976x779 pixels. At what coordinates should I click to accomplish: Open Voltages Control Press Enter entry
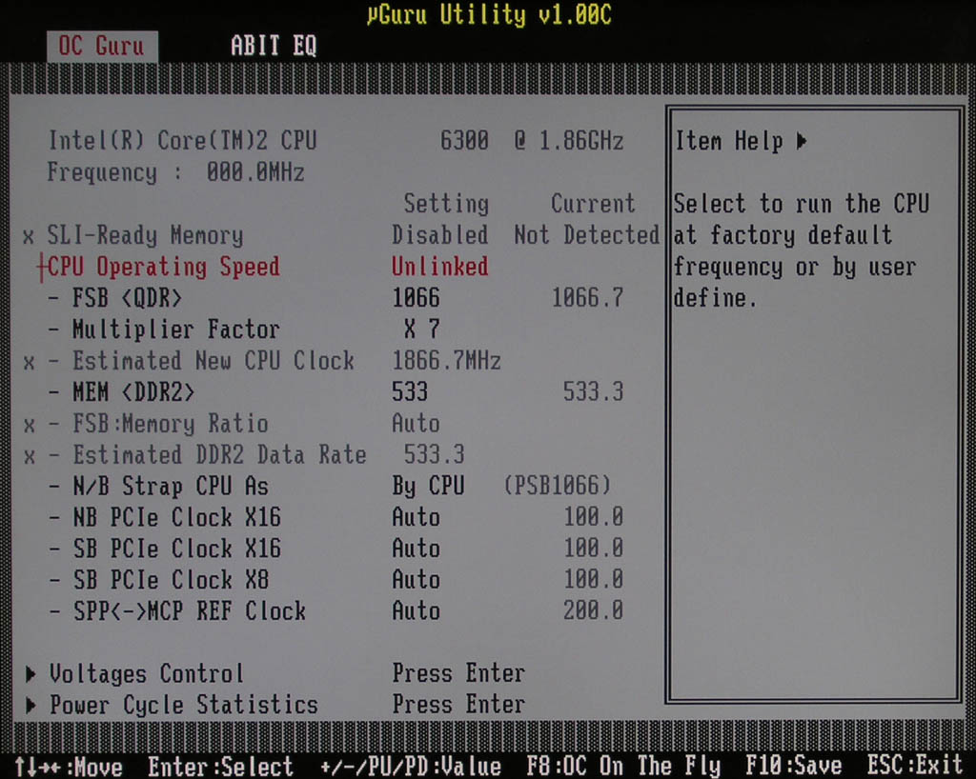click(x=458, y=673)
